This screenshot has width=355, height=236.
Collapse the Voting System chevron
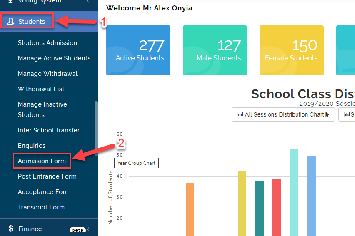pyautogui.click(x=88, y=1)
